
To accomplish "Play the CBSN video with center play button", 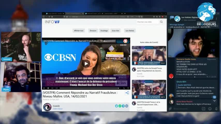I will 86,64.
